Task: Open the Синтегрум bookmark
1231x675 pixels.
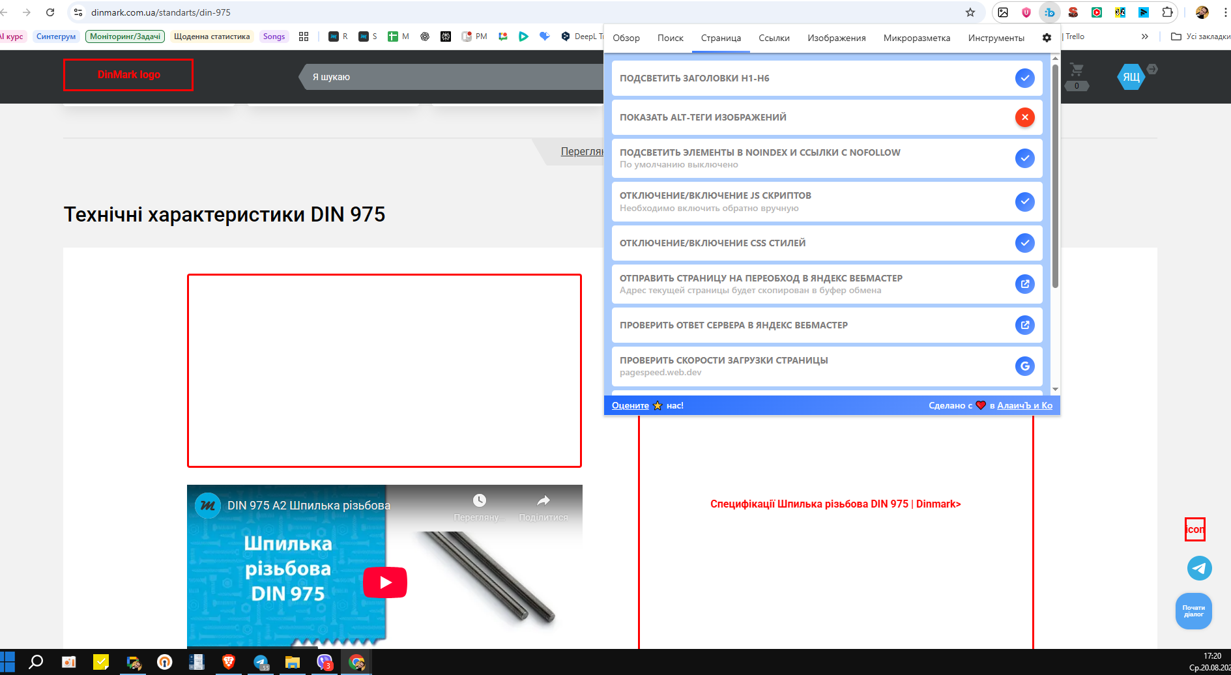Action: (56, 36)
